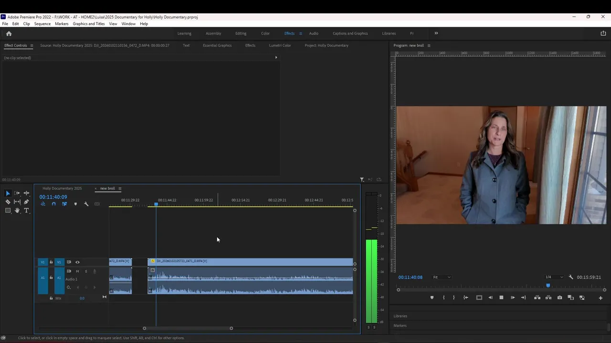Open the Color workspace

(265, 33)
